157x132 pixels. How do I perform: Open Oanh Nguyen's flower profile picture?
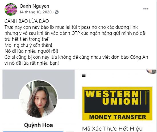[x=11, y=9]
